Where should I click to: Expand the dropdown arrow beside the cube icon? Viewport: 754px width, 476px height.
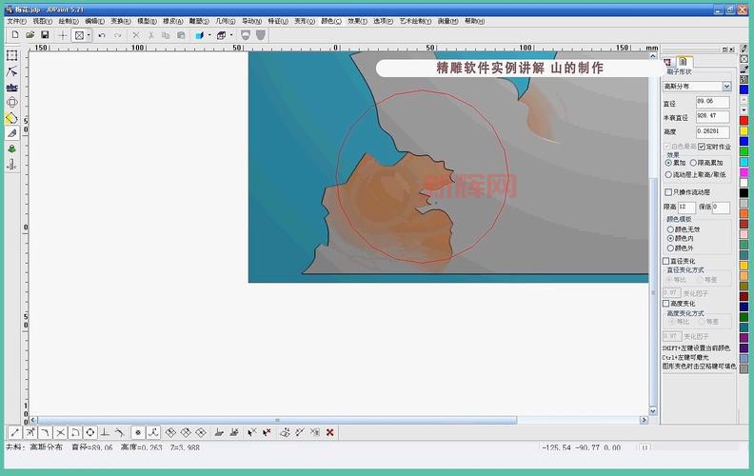(231, 35)
